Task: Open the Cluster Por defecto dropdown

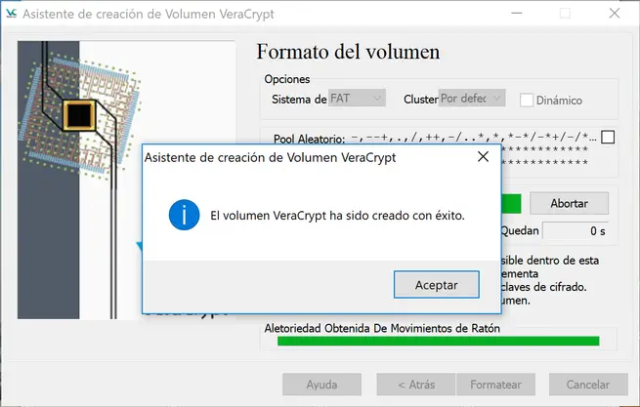Action: coord(472,99)
